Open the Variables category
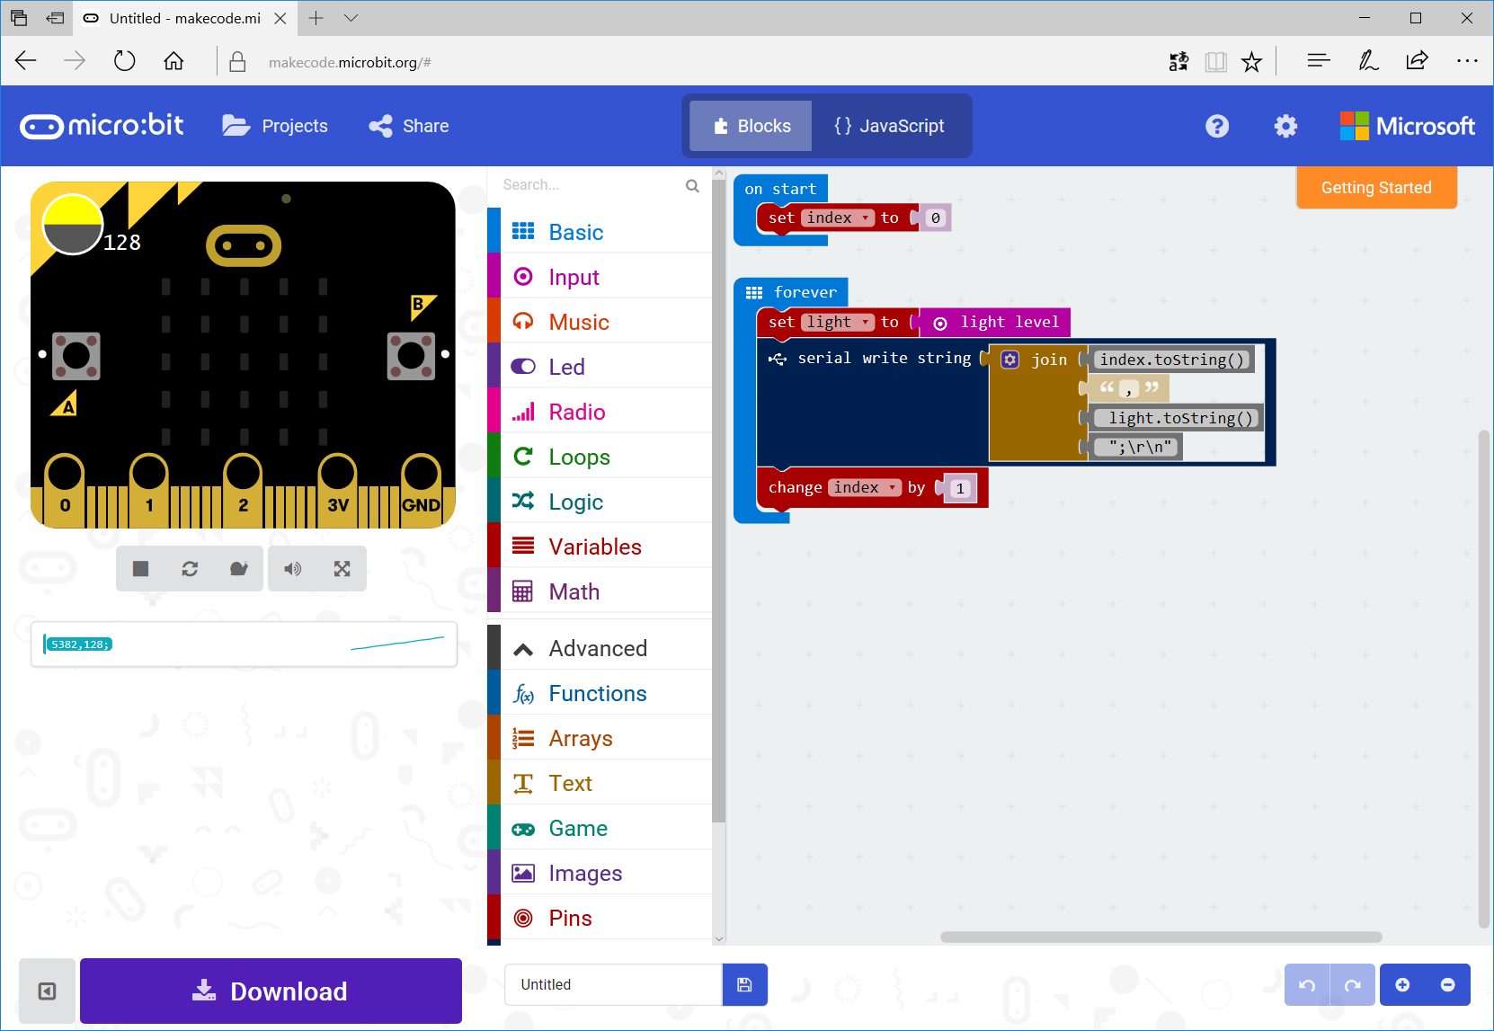Screen dimensions: 1494x1031 pyautogui.click(x=594, y=546)
